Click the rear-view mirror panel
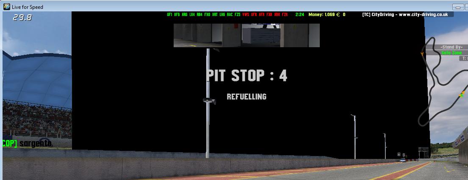This screenshot has height=180, width=468. (246, 35)
